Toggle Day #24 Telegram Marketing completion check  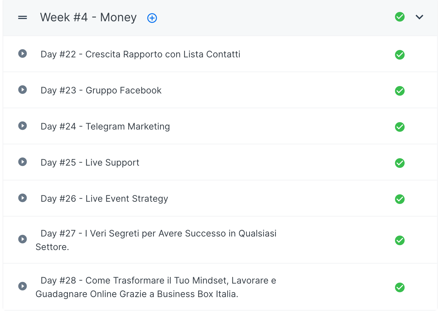(x=399, y=127)
